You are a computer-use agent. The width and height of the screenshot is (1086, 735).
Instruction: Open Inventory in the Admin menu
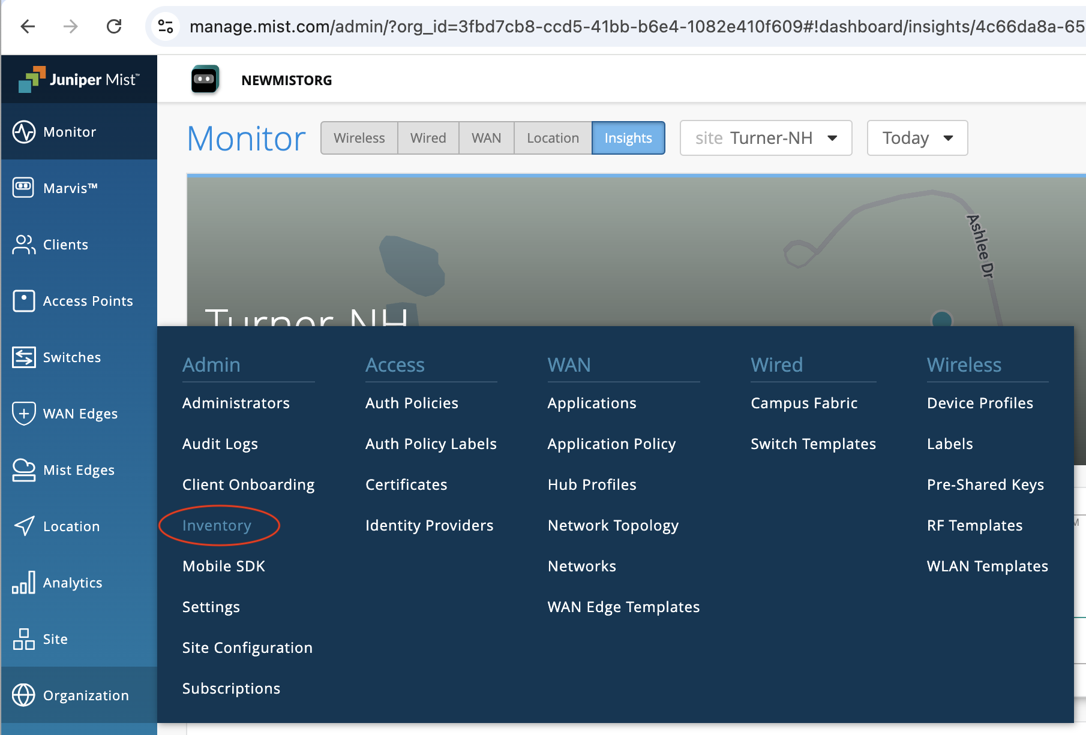click(x=217, y=525)
